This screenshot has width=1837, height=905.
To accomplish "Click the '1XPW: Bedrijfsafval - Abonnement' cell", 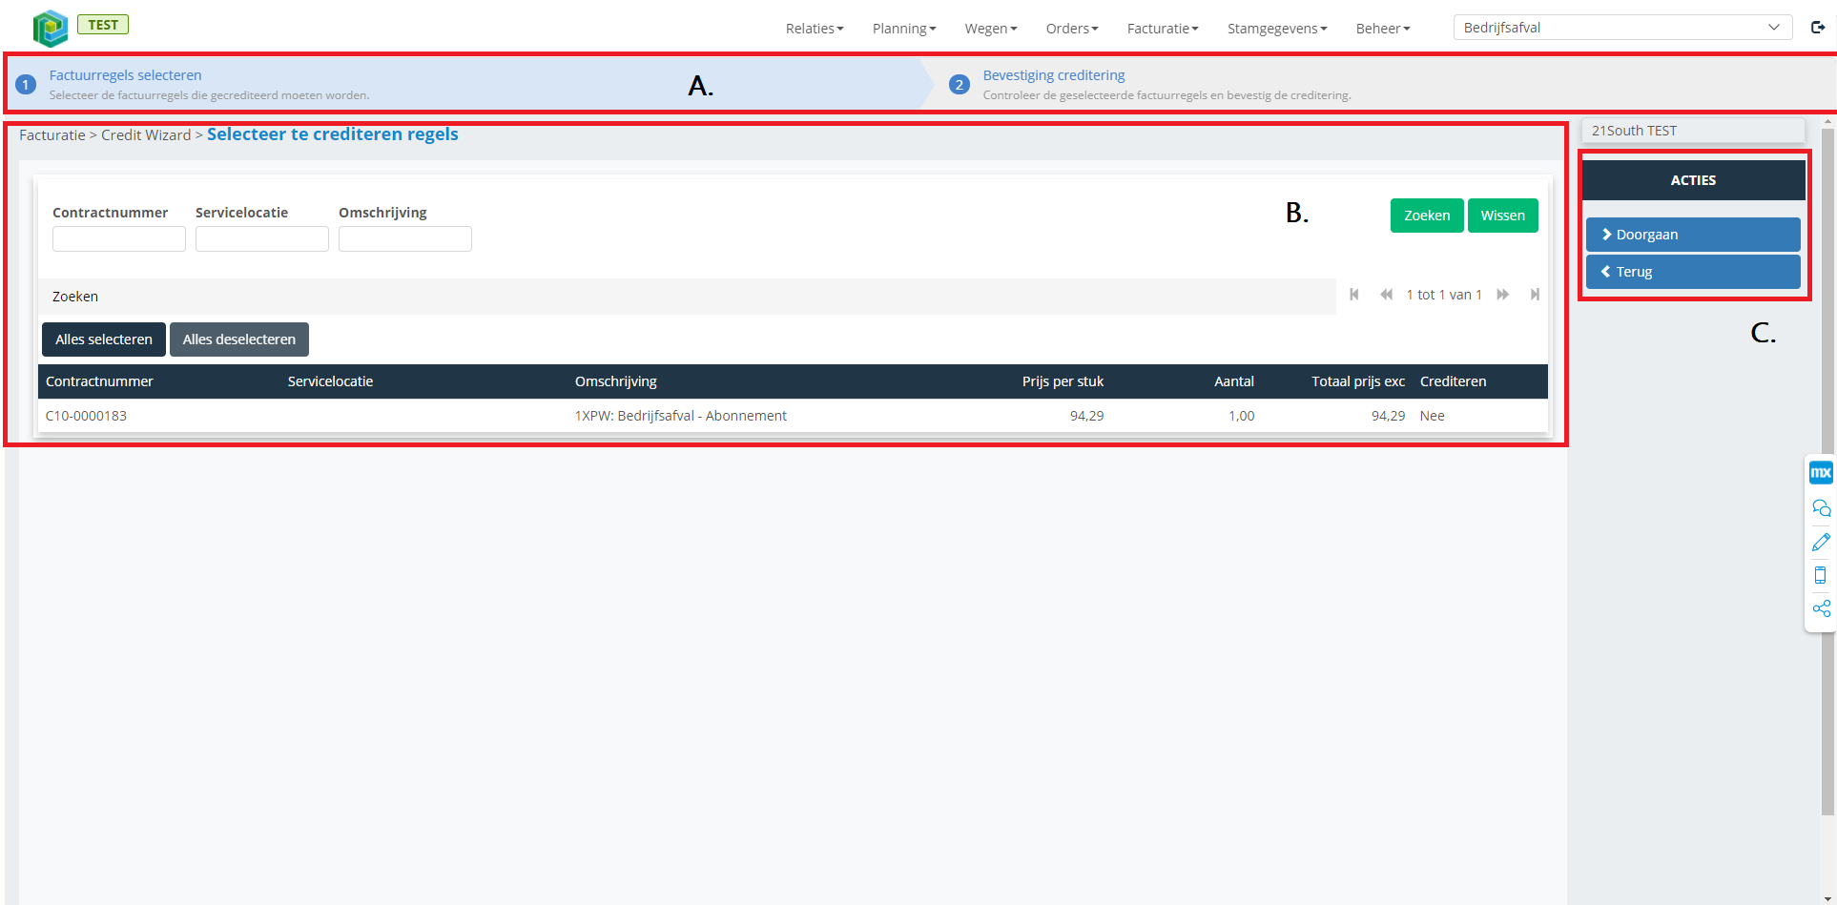I will tap(681, 416).
